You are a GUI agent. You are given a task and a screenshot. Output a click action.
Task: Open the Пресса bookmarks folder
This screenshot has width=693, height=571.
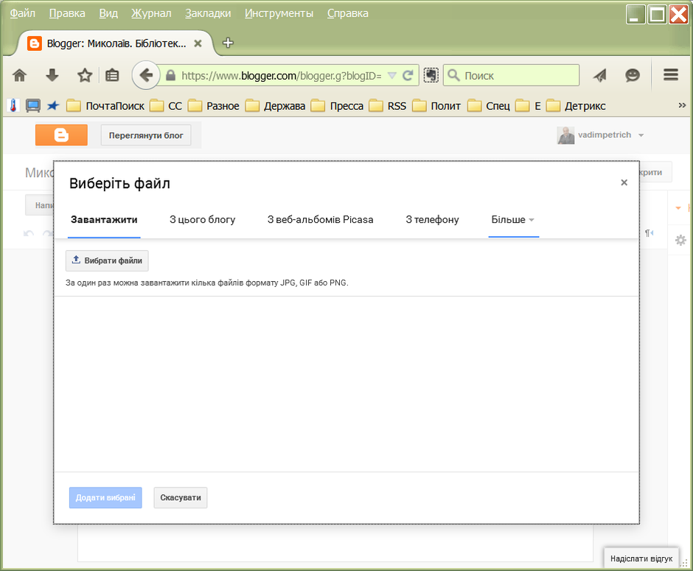[x=337, y=106]
